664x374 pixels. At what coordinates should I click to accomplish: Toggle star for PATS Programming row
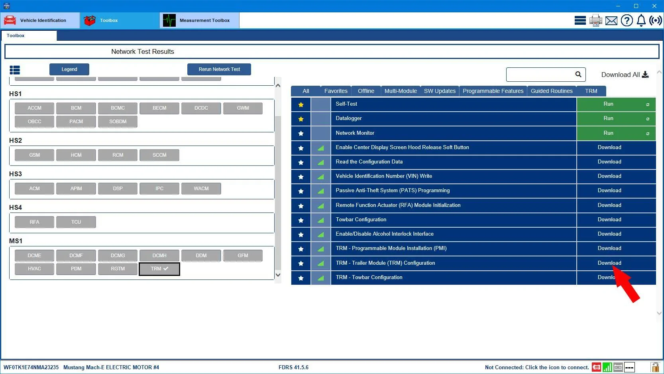click(x=301, y=191)
